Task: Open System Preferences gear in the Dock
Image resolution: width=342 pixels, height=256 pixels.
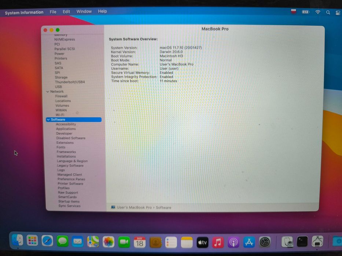Action: pyautogui.click(x=265, y=242)
